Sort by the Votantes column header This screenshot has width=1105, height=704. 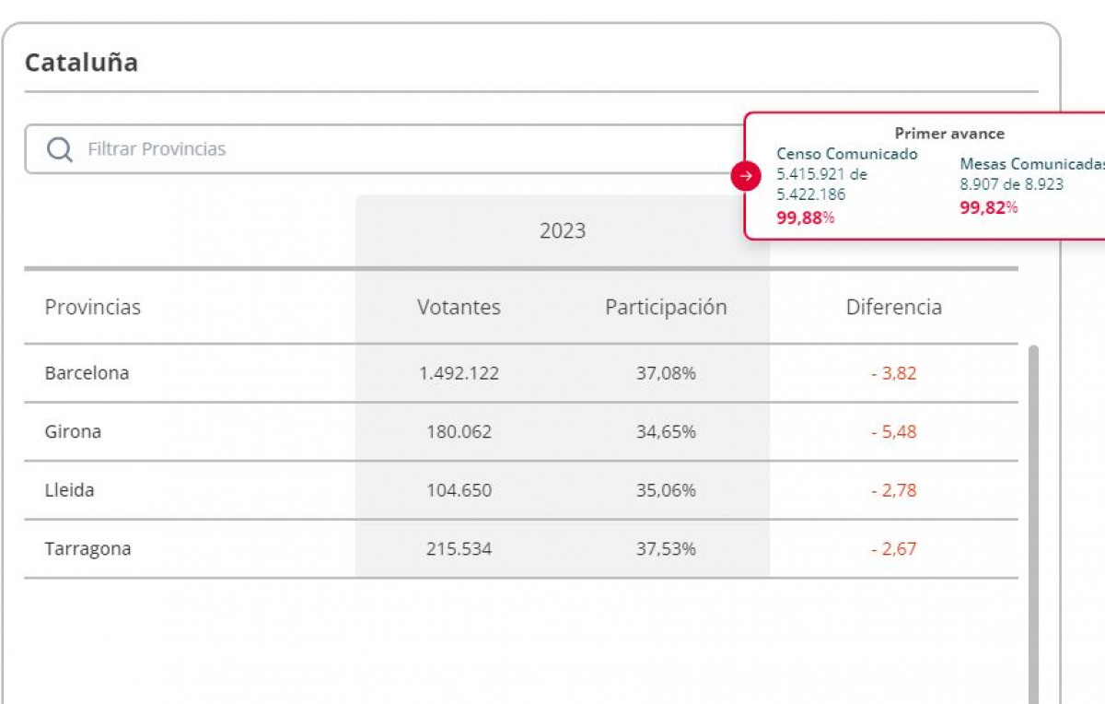click(x=459, y=307)
